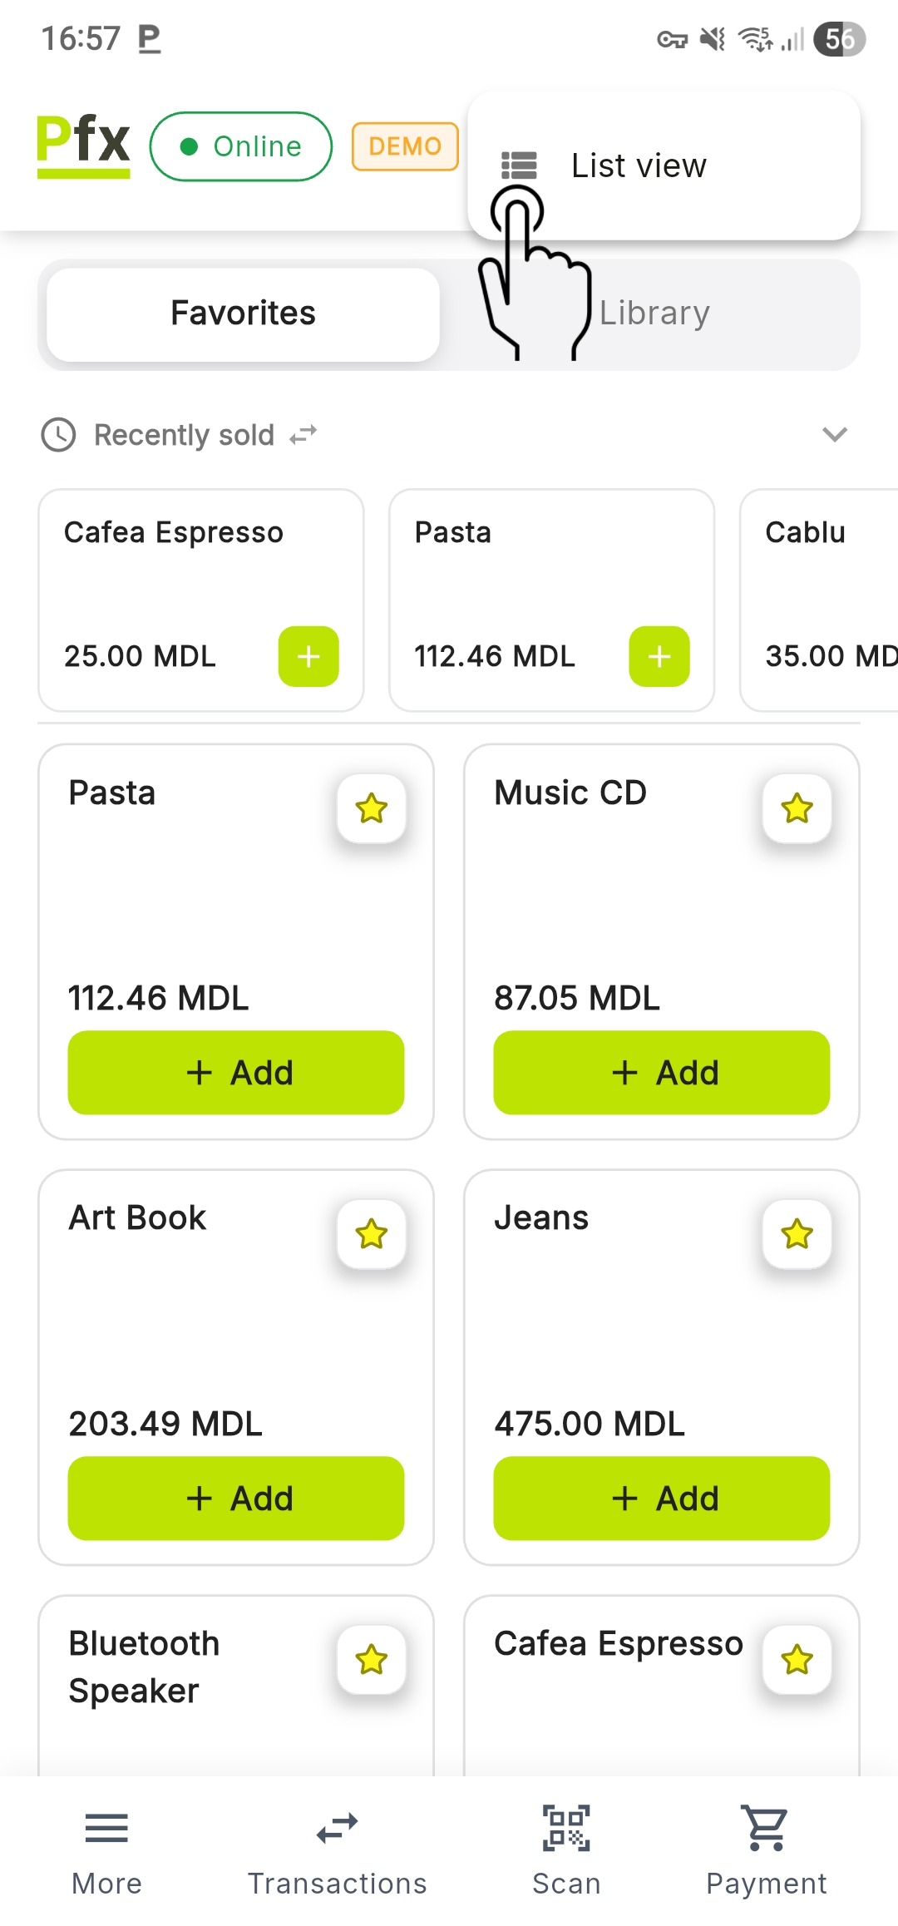Go to Payment cart icon
898x1926 pixels.
766,1848
